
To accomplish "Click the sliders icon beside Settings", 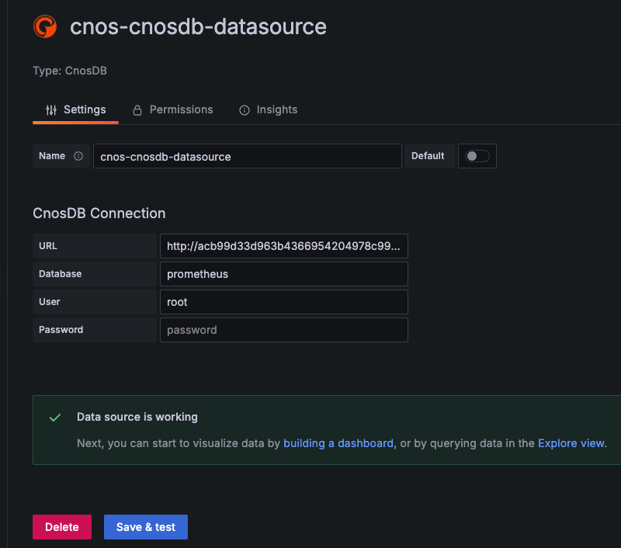I will (x=51, y=110).
